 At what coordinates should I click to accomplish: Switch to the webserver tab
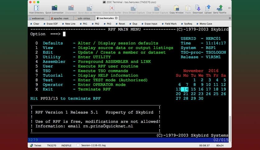(38, 18)
